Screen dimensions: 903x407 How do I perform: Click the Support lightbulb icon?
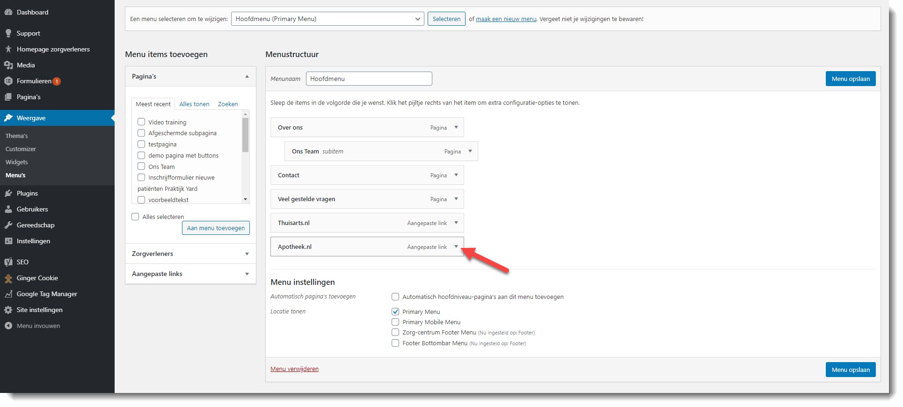point(8,33)
